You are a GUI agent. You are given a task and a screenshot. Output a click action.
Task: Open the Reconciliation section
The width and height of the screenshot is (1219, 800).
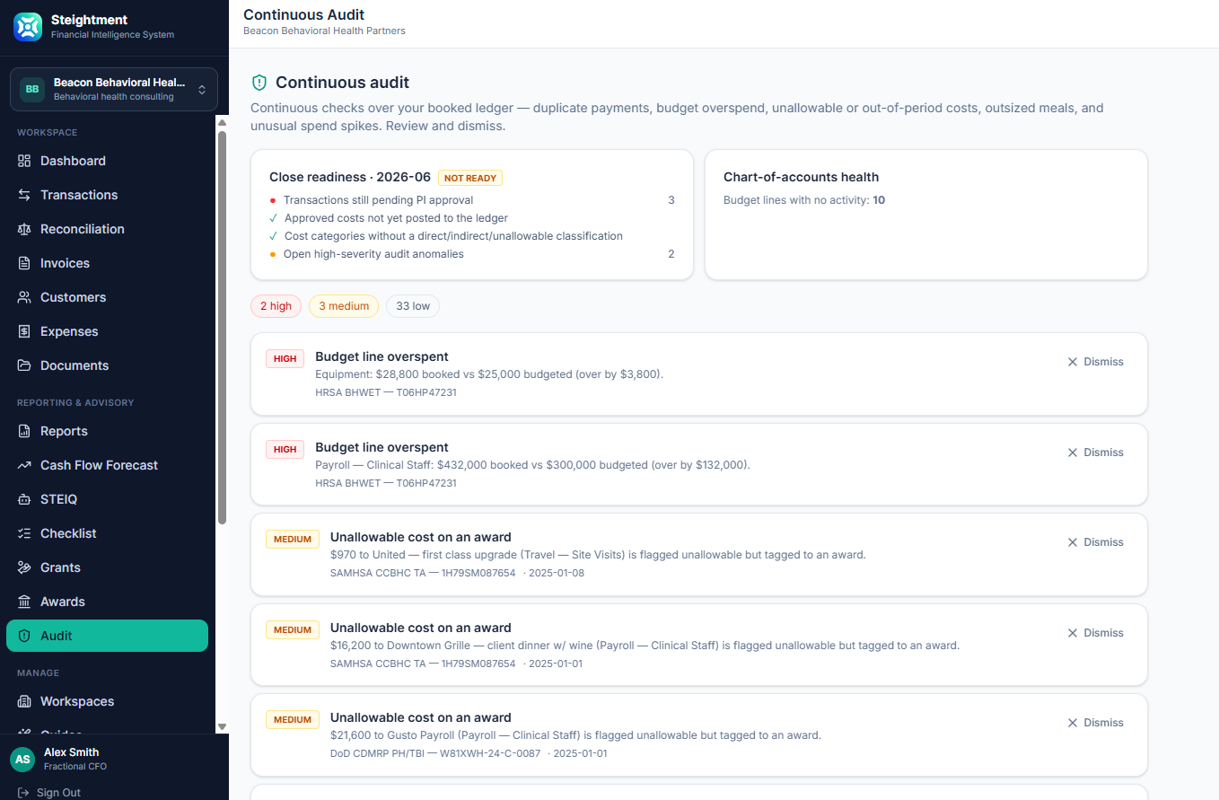tap(107, 229)
